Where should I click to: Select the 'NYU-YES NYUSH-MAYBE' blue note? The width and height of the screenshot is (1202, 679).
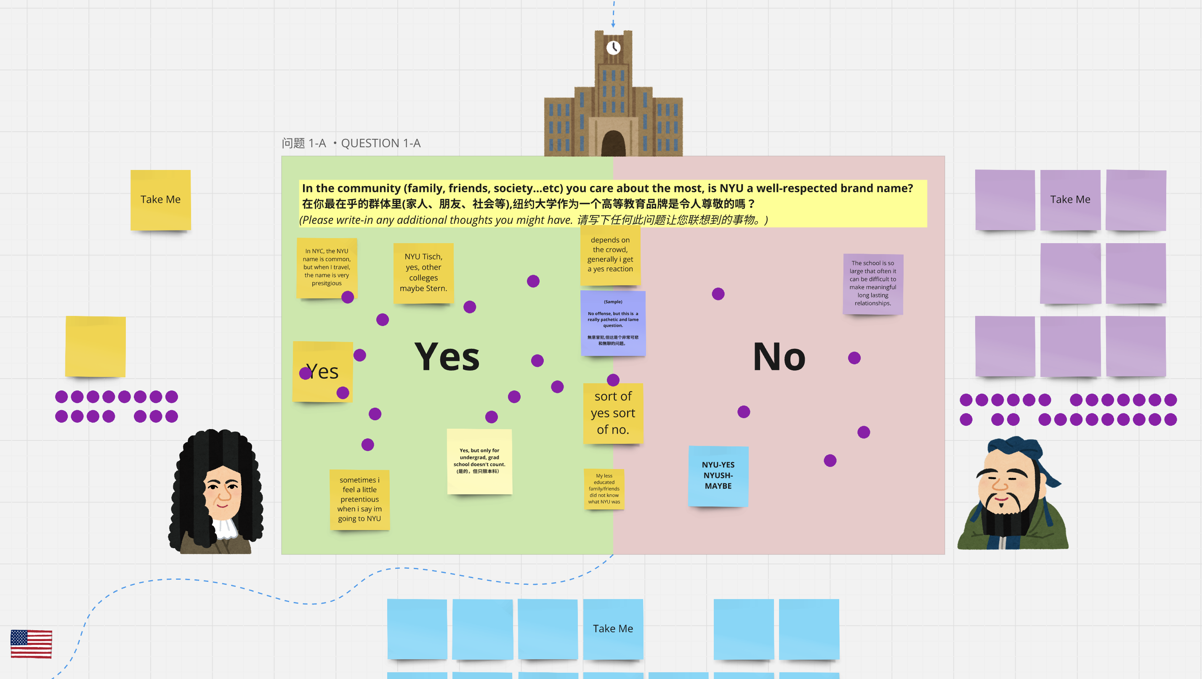tap(718, 476)
